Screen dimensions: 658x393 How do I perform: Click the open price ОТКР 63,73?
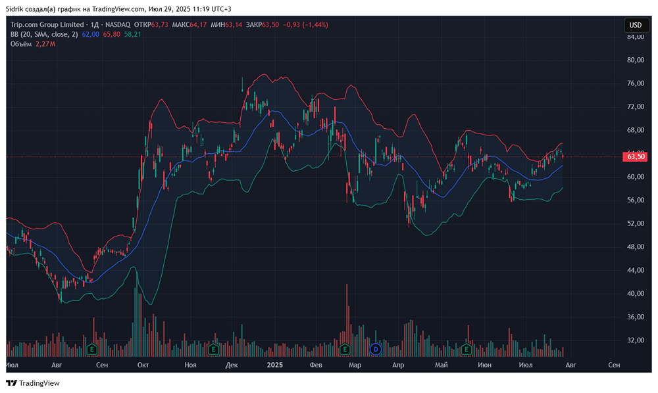(151, 25)
